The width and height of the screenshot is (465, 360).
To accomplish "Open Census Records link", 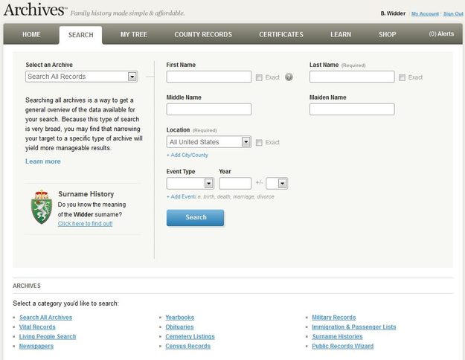I will (x=187, y=346).
